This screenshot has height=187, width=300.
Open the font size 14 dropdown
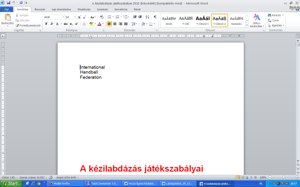click(75, 17)
